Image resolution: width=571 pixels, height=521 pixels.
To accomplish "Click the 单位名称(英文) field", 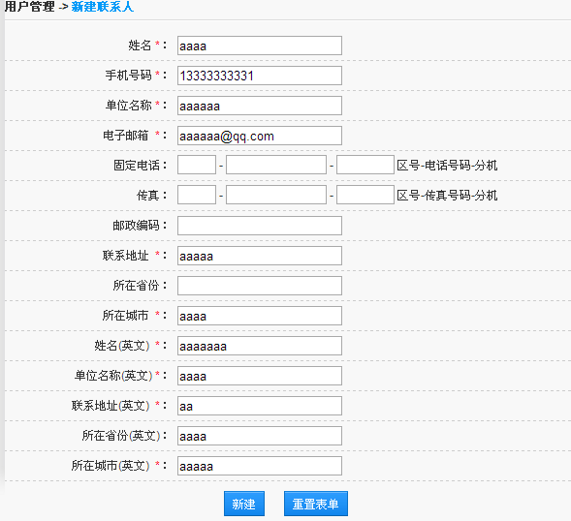I will pos(260,376).
